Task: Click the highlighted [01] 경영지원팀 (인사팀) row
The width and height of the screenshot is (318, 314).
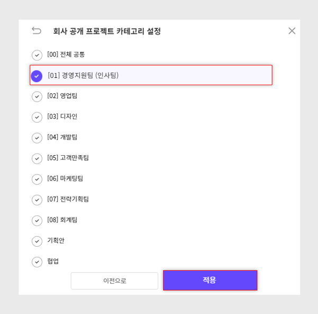Action: (x=151, y=75)
